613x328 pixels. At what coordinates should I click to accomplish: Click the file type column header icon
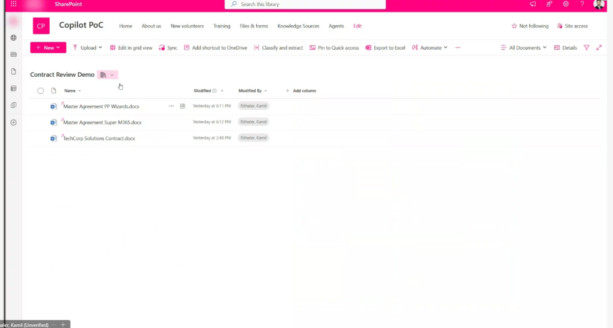(x=53, y=91)
